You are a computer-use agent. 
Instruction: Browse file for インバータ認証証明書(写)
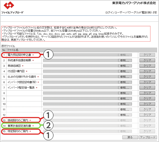[x=125, y=82]
